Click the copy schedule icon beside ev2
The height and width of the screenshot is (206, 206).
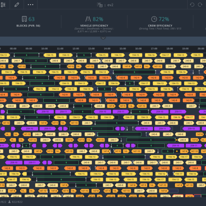point(100,5)
